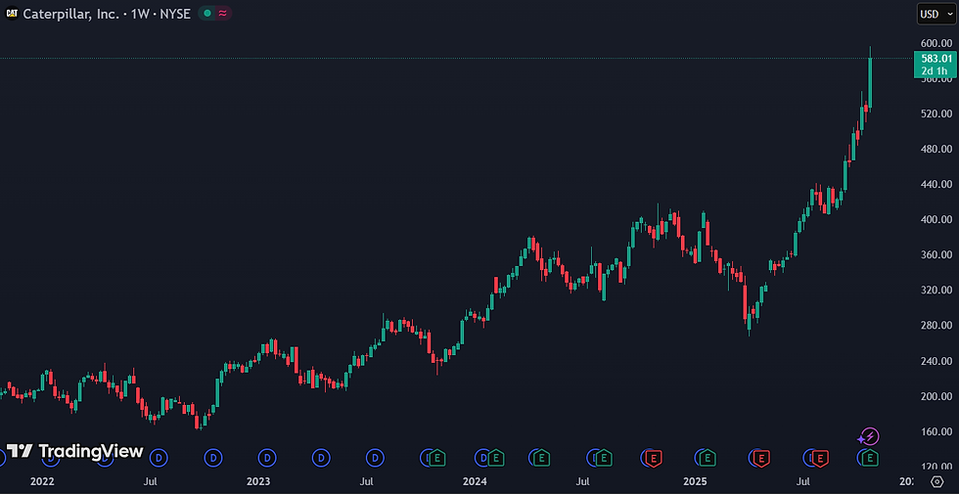Click the 360.00 price axis label
This screenshot has width=959, height=494.
(x=936, y=255)
